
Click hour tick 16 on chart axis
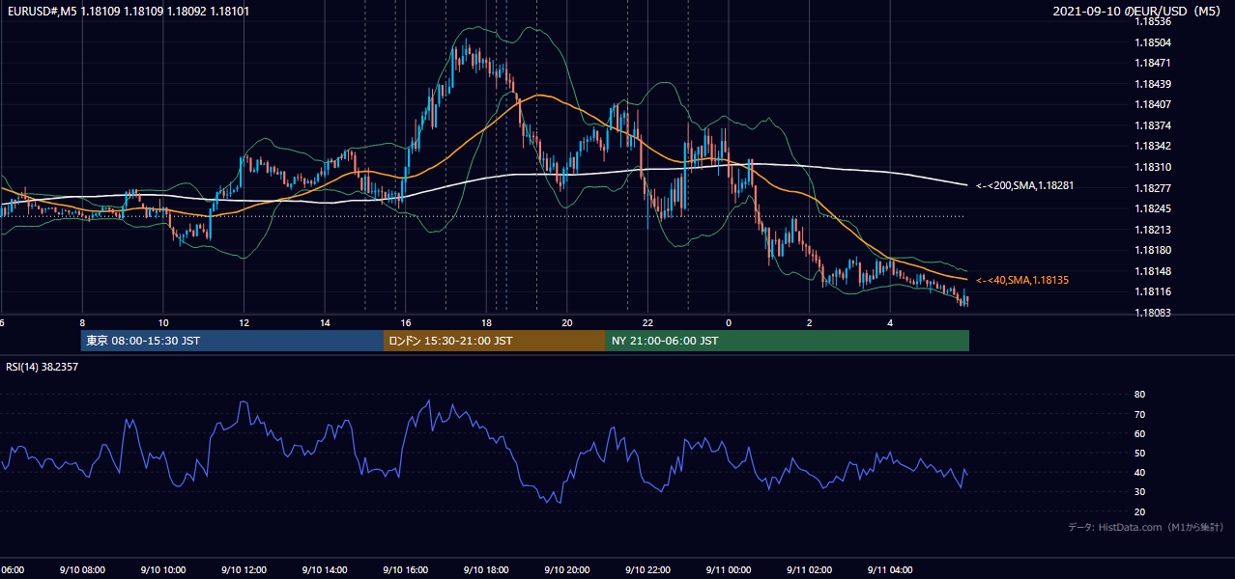[x=406, y=322]
